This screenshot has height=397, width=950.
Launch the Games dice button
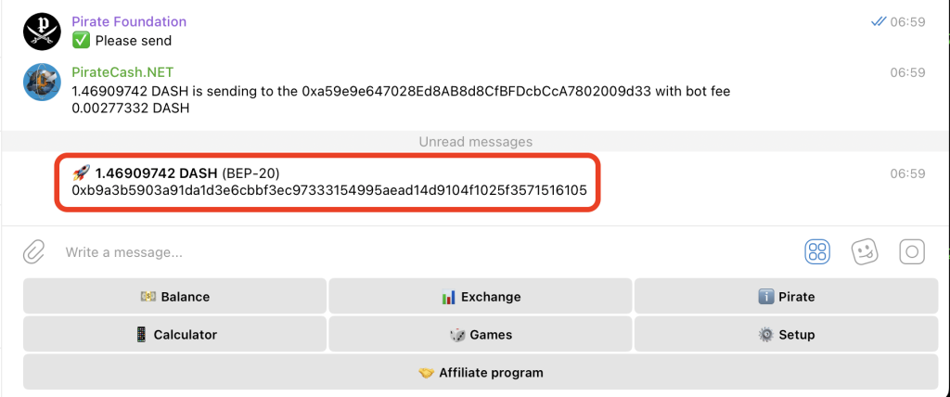(481, 335)
